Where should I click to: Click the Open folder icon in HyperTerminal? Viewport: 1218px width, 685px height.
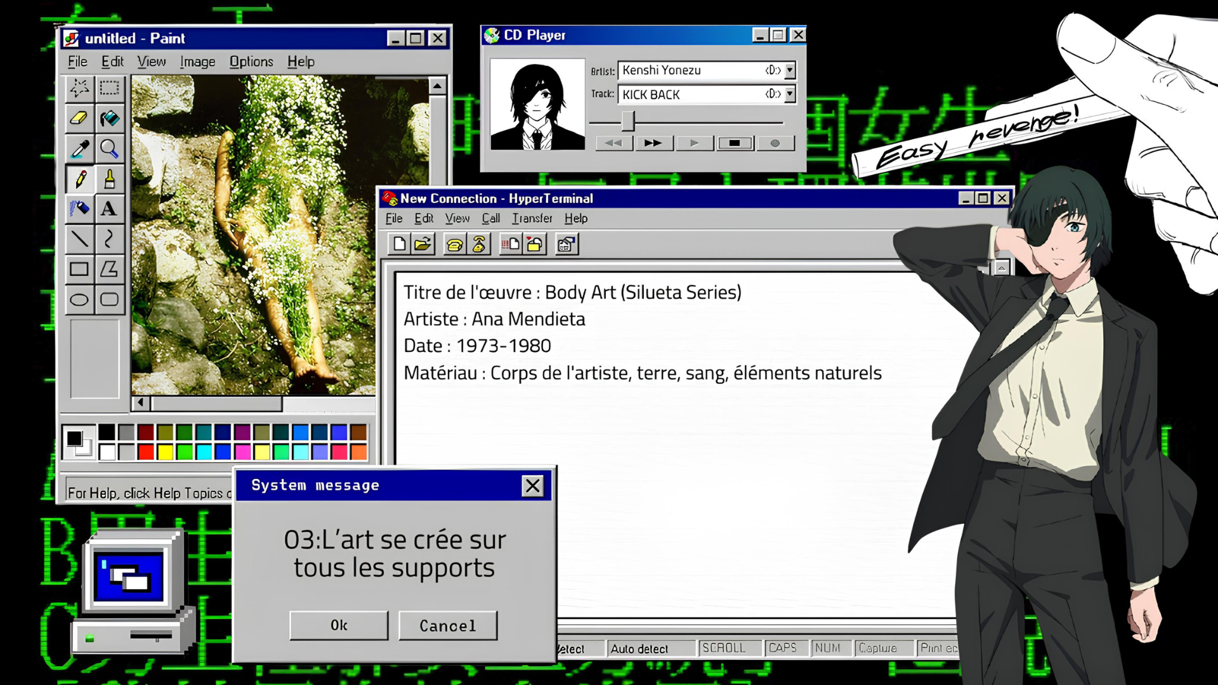point(422,244)
